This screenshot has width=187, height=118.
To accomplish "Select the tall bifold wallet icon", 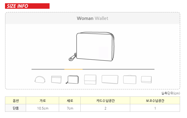I will click(90, 79).
